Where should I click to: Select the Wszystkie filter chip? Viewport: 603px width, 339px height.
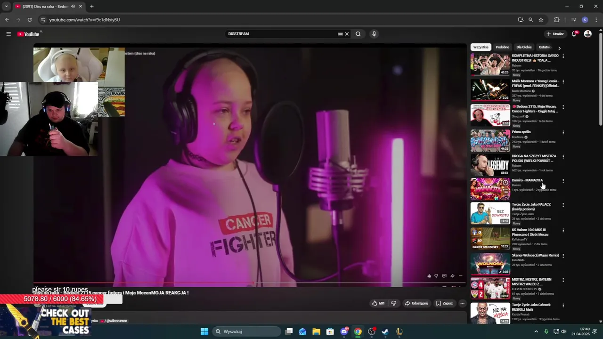[x=481, y=47]
